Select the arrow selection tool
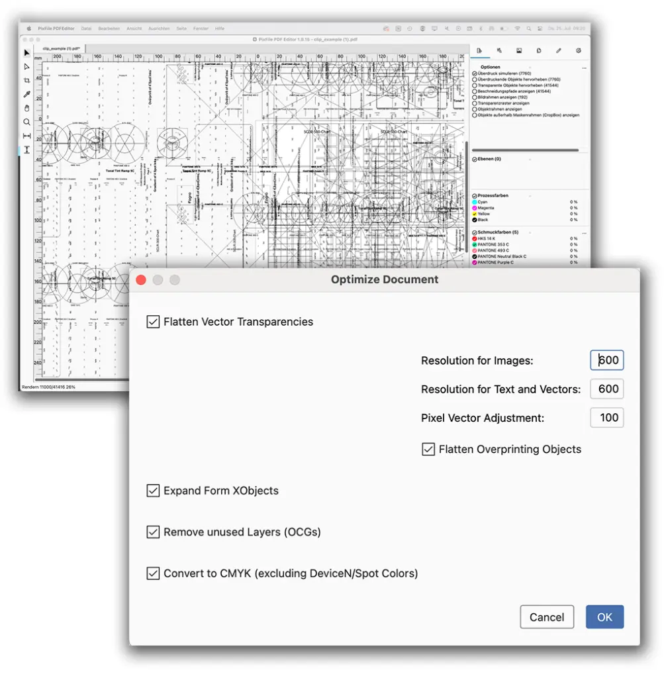Viewport: 664px width, 678px height. [26, 52]
